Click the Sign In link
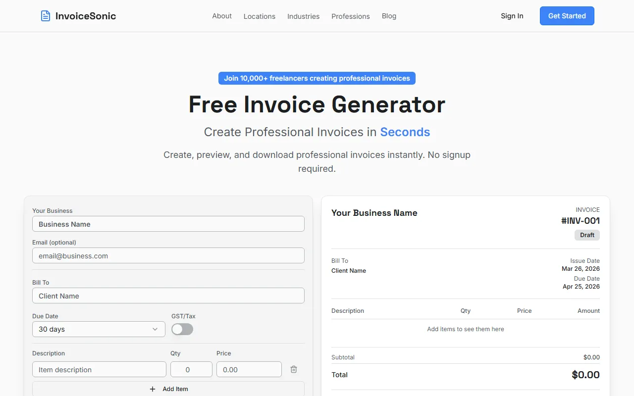The height and width of the screenshot is (396, 634). coord(512,16)
